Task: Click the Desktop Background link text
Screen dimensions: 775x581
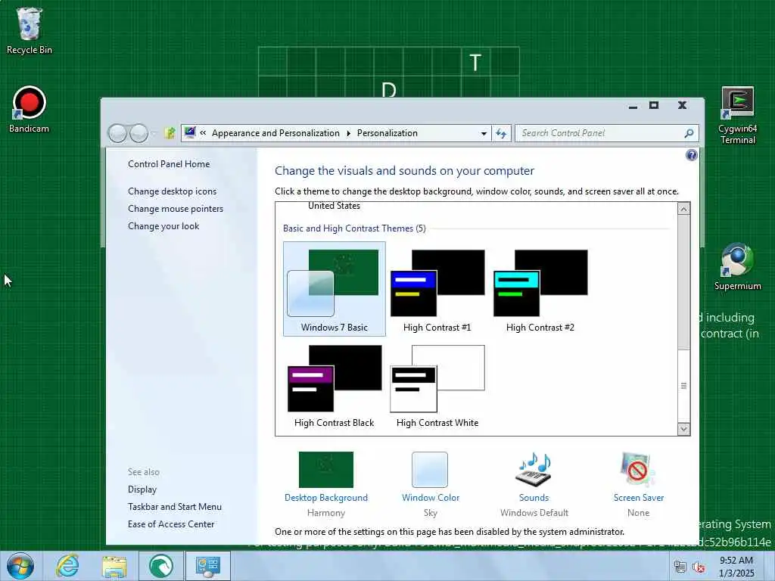Action: (x=326, y=498)
